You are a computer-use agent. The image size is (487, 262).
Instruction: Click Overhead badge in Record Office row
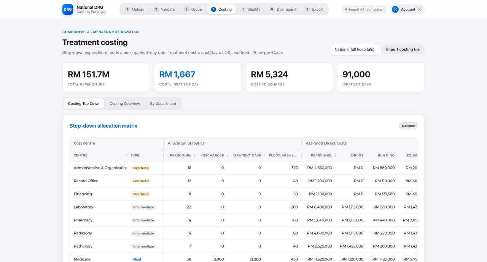tap(141, 181)
